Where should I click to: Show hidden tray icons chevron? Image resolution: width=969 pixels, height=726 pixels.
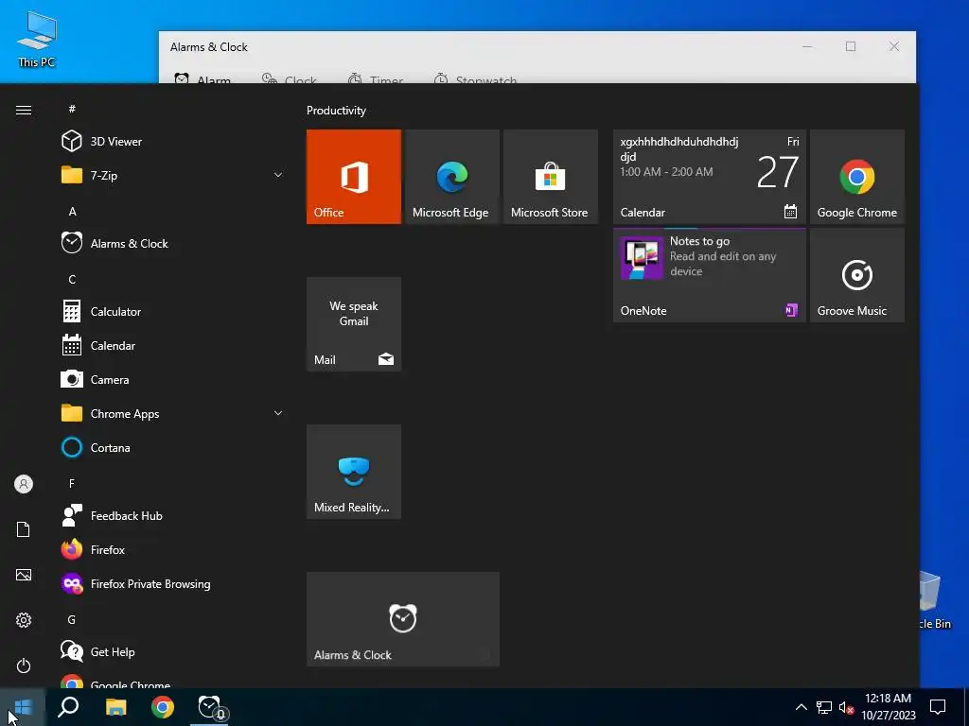pyautogui.click(x=801, y=707)
